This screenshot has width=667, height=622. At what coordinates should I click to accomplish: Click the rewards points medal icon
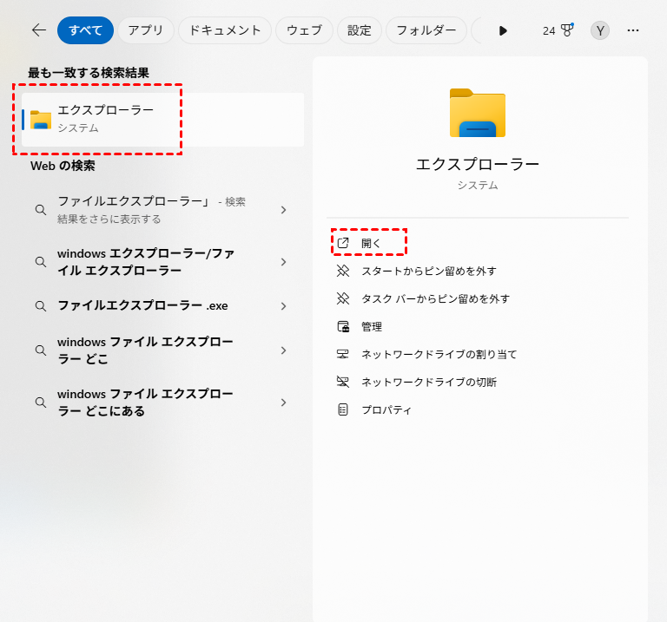[x=566, y=30]
